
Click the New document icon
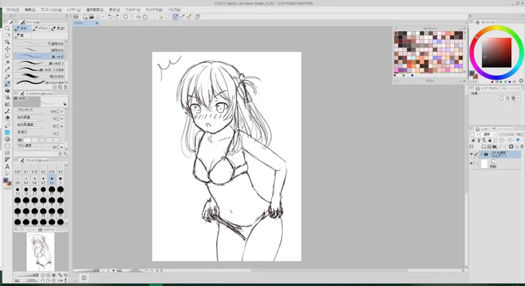pos(85,16)
